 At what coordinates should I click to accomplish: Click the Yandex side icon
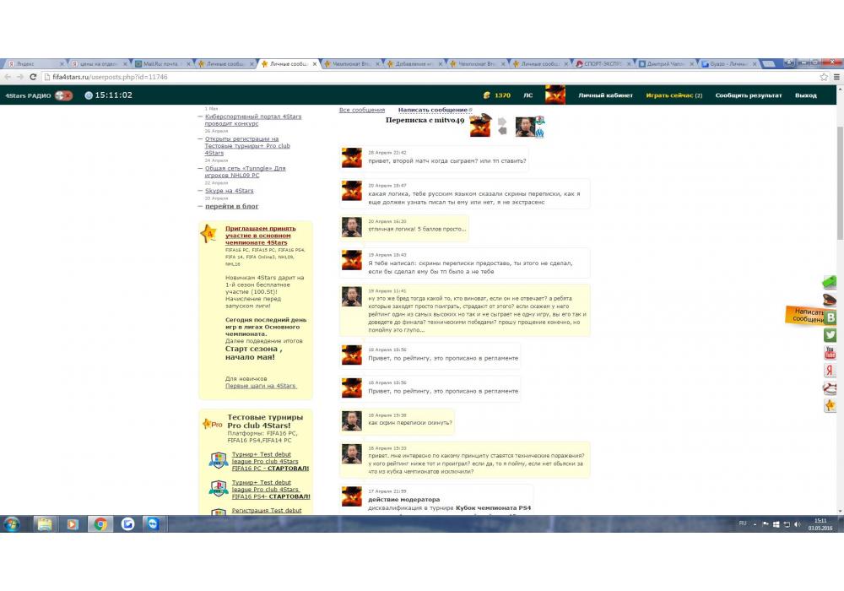pyautogui.click(x=830, y=371)
